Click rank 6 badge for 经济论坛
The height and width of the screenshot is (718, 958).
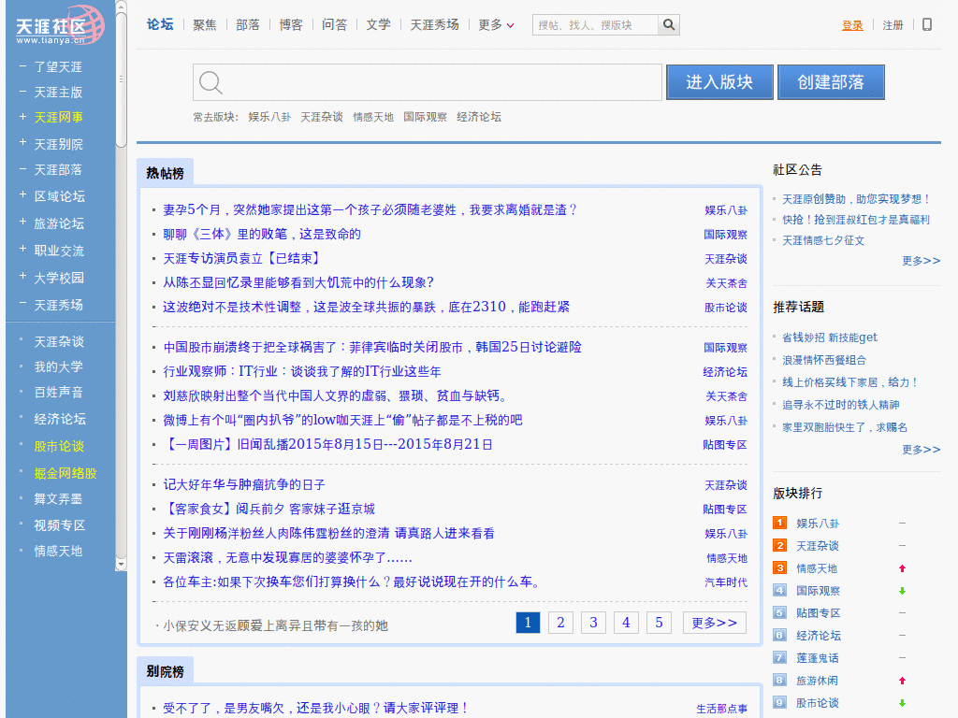click(779, 635)
